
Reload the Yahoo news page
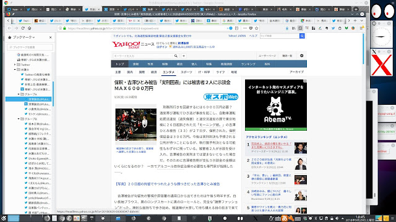pos(23,28)
